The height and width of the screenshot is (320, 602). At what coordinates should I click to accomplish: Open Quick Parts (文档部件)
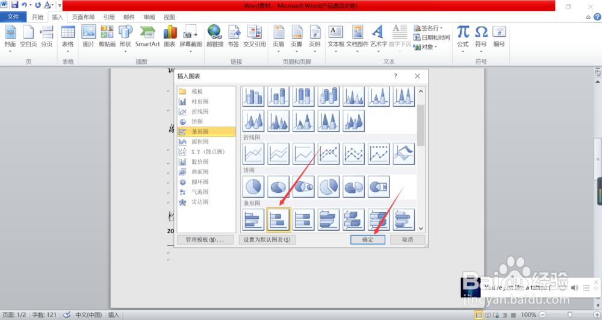tap(358, 37)
